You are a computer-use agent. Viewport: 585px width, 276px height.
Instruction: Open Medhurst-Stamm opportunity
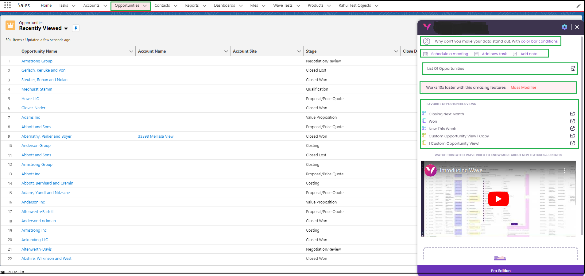tap(37, 89)
